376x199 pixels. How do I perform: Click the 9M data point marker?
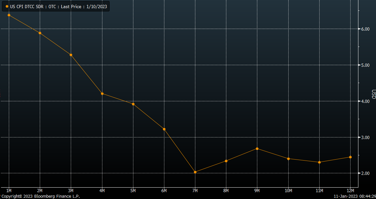pyautogui.click(x=257, y=149)
